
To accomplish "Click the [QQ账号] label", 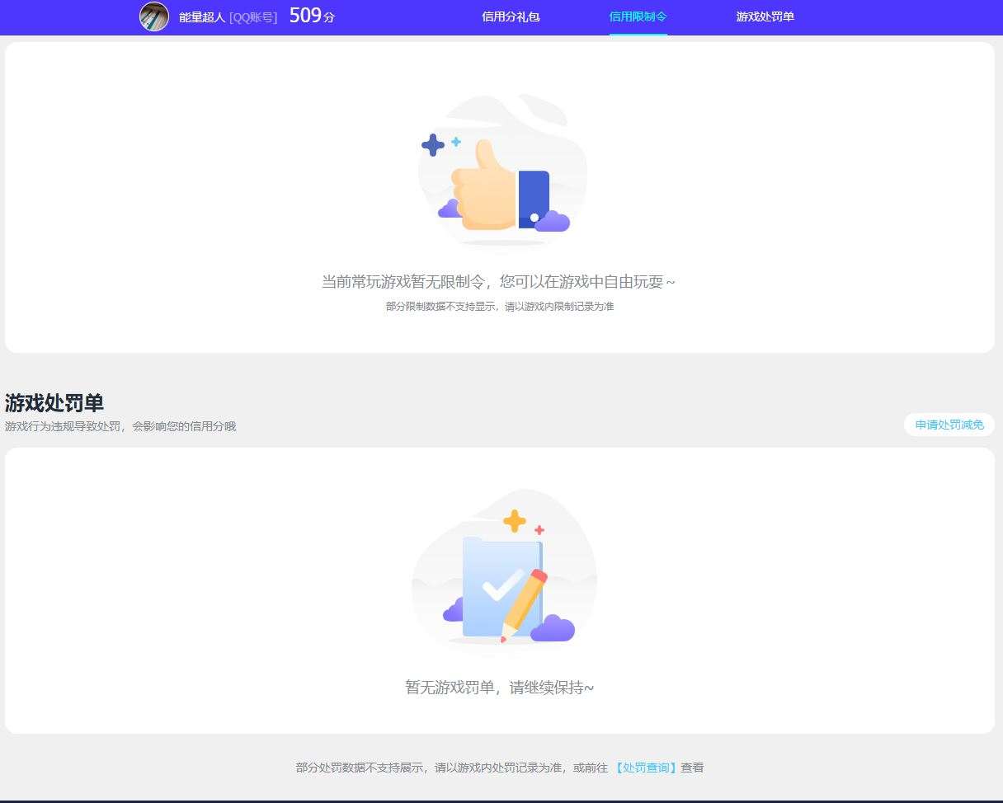I will [253, 16].
